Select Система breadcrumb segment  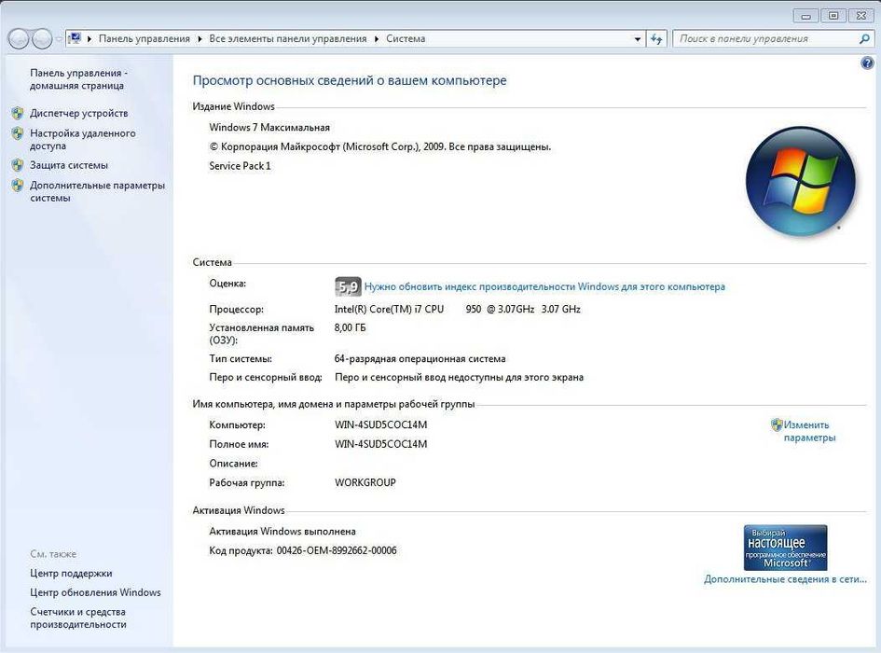click(x=406, y=39)
